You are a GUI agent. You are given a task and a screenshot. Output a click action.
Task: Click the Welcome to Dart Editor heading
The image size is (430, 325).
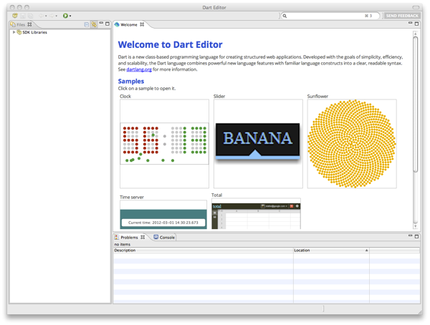click(x=170, y=44)
